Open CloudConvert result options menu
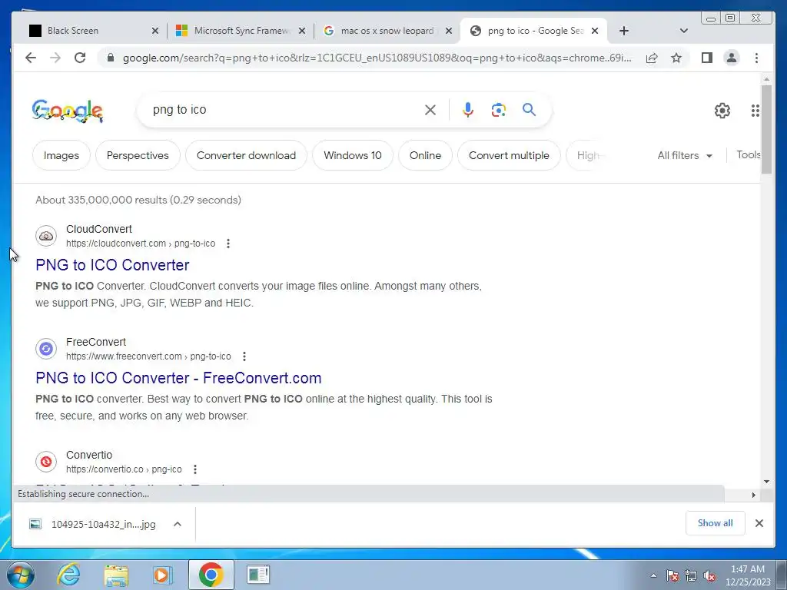The image size is (787, 590). point(228,244)
